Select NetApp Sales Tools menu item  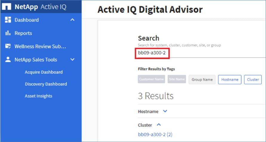36,60
